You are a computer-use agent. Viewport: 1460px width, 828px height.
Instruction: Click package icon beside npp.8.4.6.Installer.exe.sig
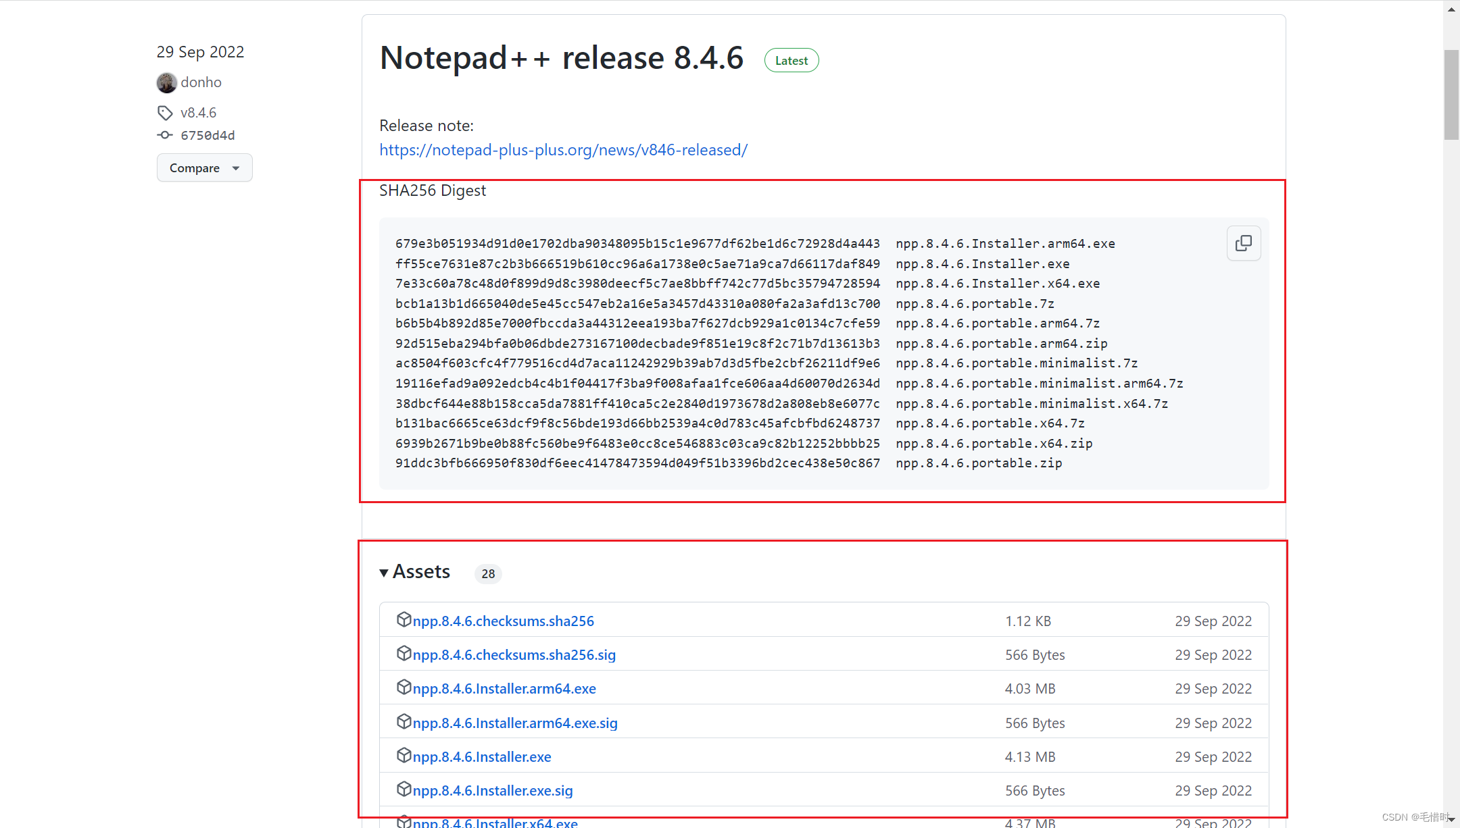[x=404, y=789]
